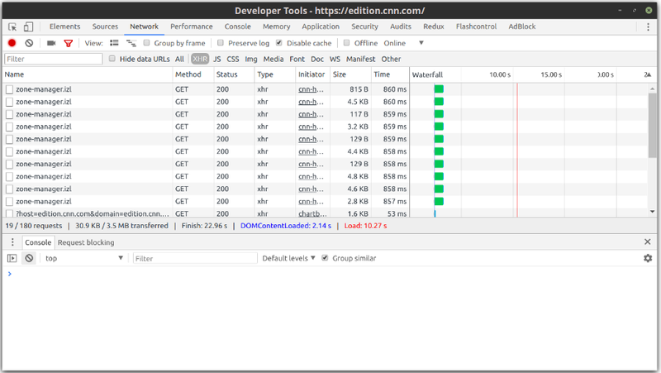Open DevTools main three-dot menu
661x373 pixels.
coord(648,26)
